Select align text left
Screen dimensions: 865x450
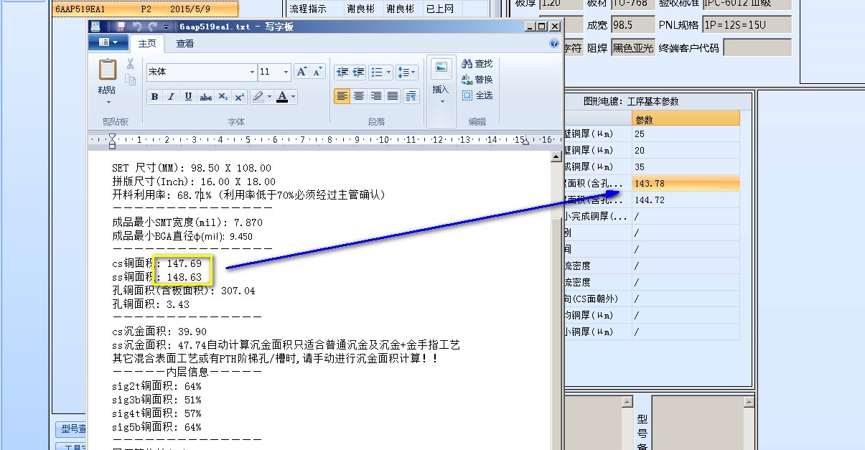[x=342, y=95]
